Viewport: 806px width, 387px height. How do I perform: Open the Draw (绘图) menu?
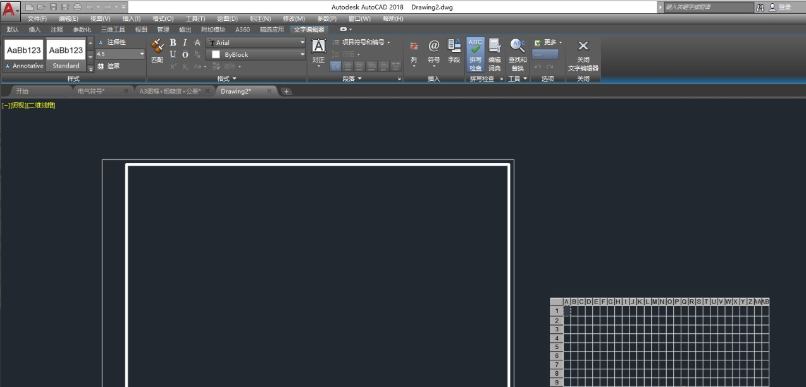227,19
